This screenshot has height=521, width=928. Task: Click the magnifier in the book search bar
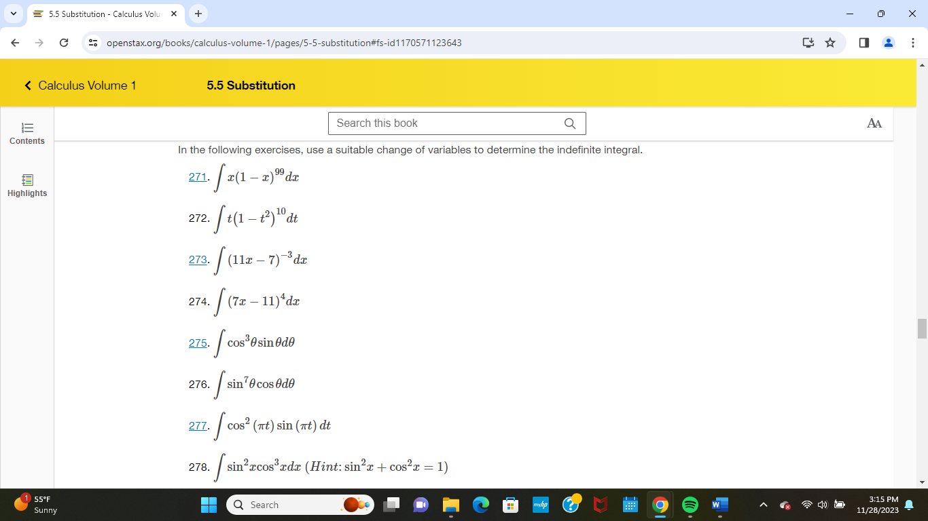(x=569, y=123)
